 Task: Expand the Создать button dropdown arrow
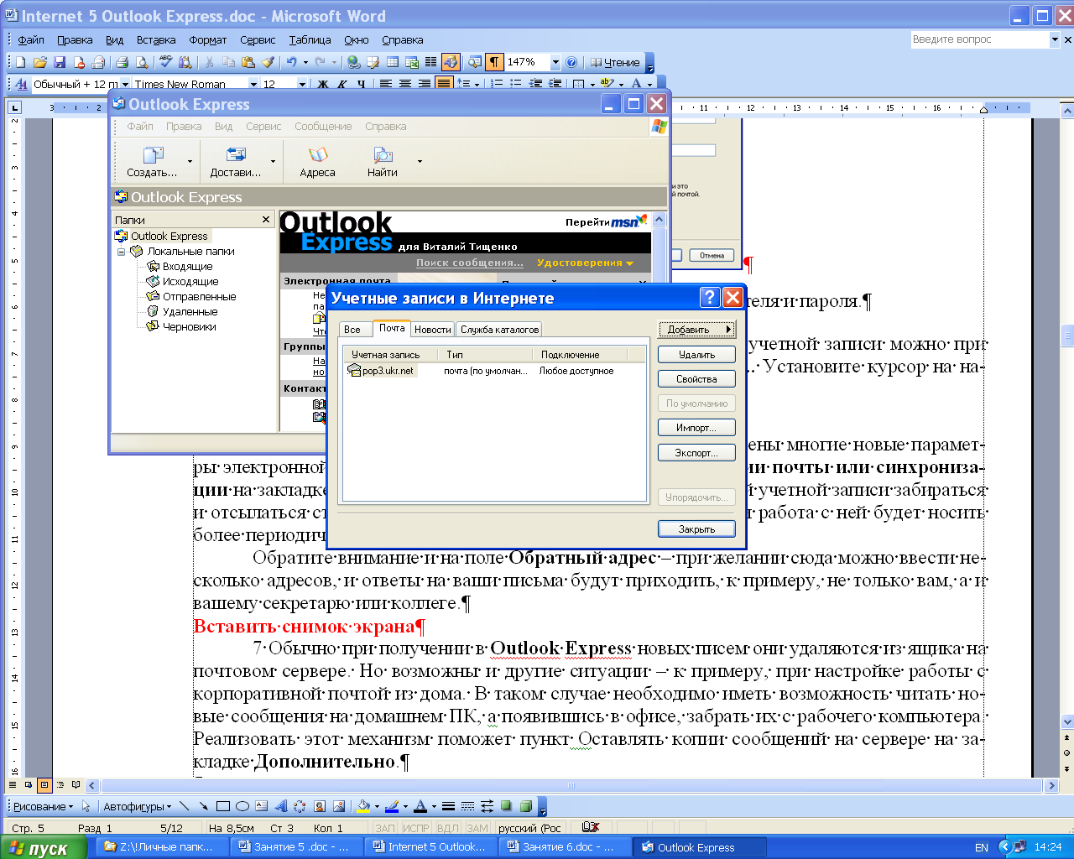tap(190, 161)
